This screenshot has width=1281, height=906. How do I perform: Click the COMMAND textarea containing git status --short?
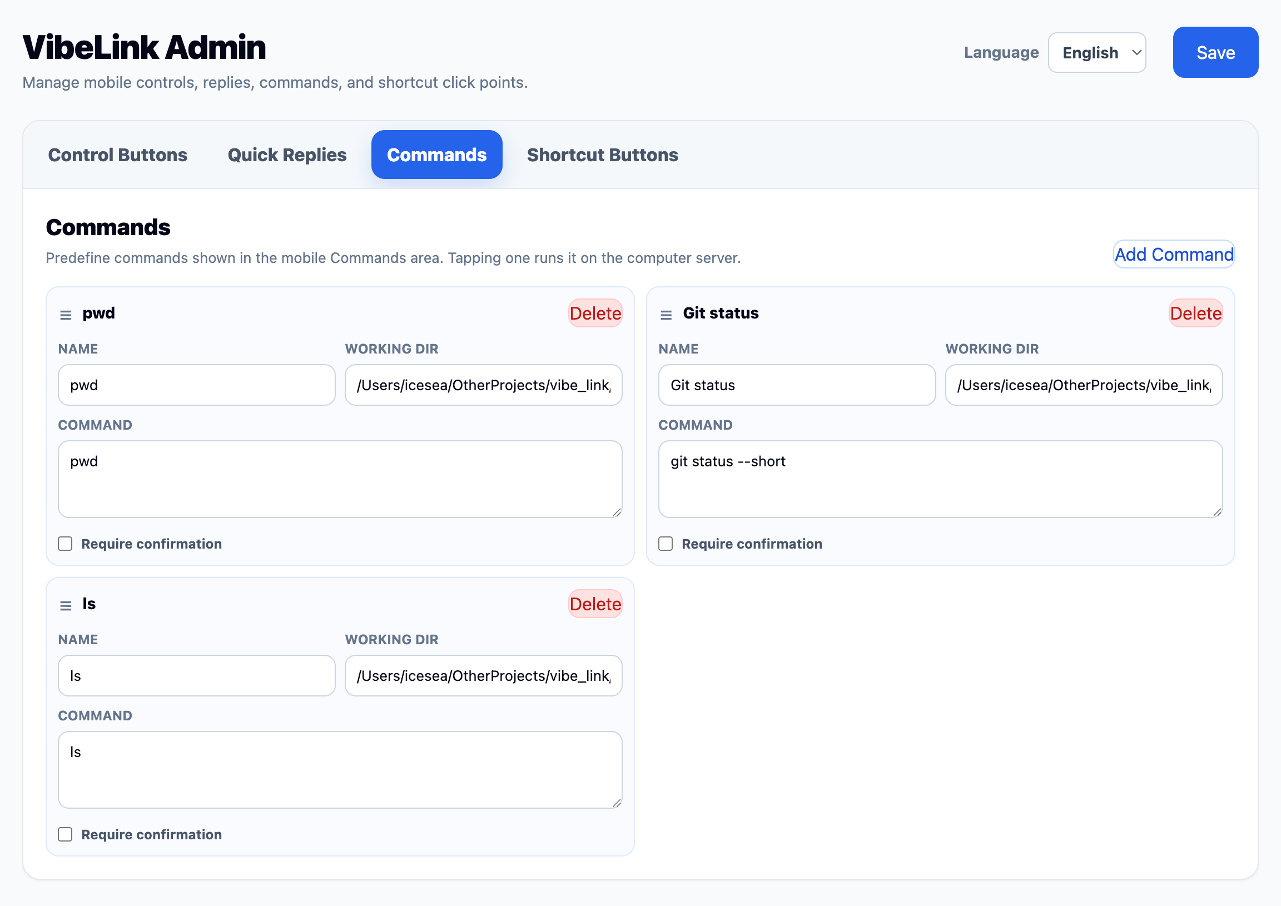pyautogui.click(x=941, y=479)
